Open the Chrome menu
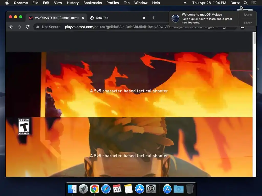Image resolution: width=262 pixels, height=196 pixels. click(x=21, y=3)
